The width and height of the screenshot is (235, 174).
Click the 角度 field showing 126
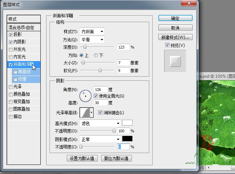[x=101, y=90]
